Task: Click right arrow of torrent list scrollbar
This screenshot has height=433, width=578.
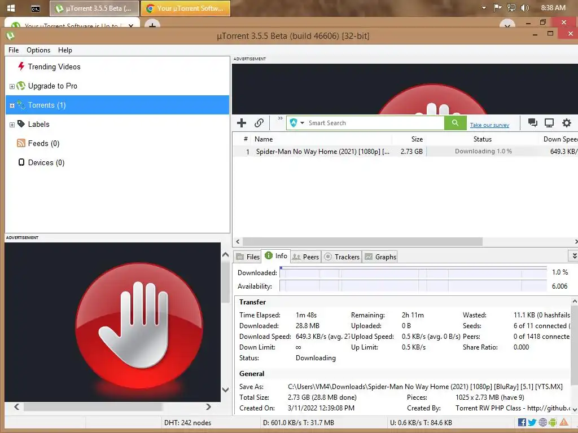Action: click(575, 241)
